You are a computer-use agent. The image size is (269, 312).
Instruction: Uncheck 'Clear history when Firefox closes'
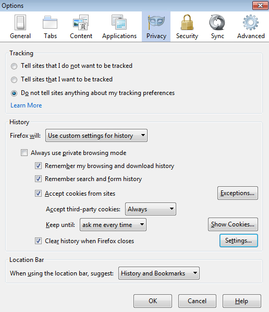coord(38,241)
